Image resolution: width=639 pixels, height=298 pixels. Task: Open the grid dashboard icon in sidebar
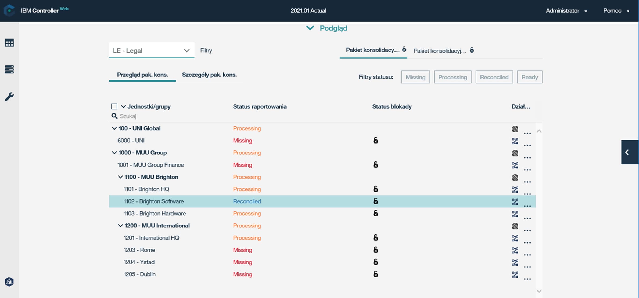(9, 43)
